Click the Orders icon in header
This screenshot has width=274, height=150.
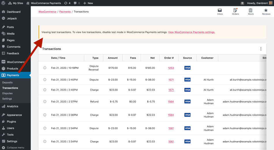click(x=235, y=12)
